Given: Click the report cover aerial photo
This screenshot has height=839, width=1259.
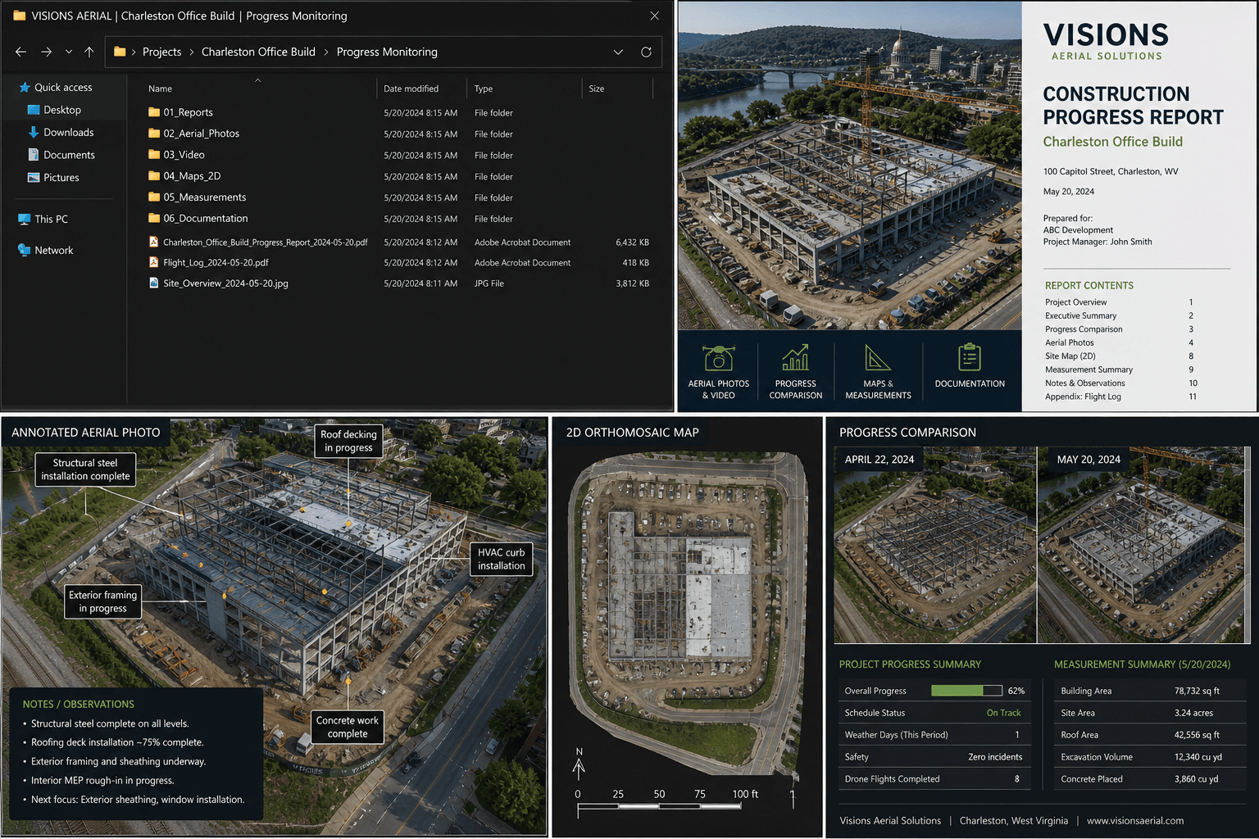Looking at the screenshot, I should (849, 165).
